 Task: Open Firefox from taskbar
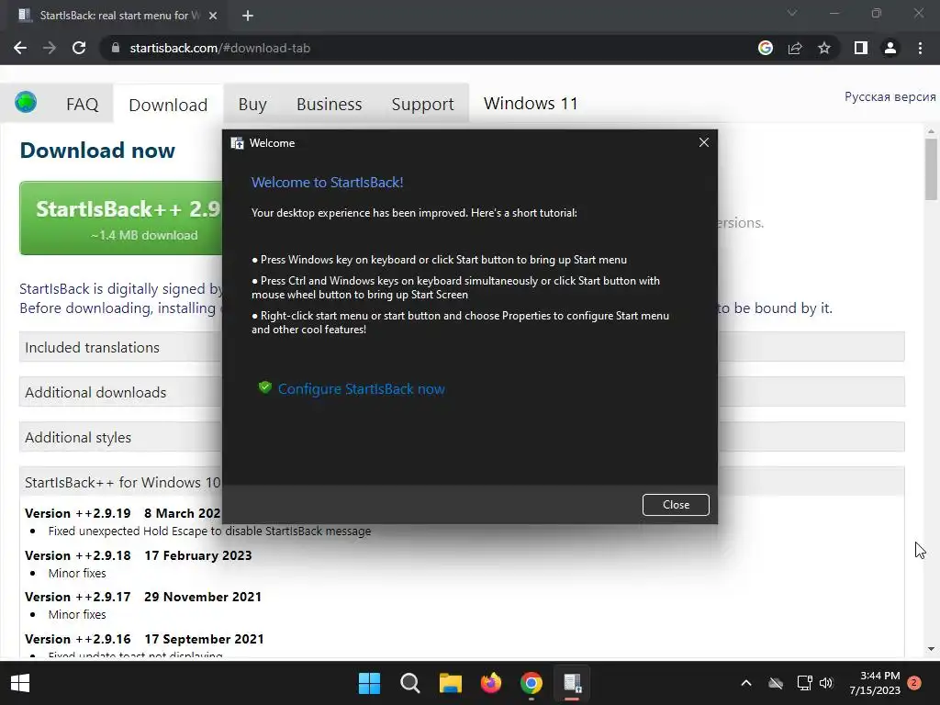(491, 683)
